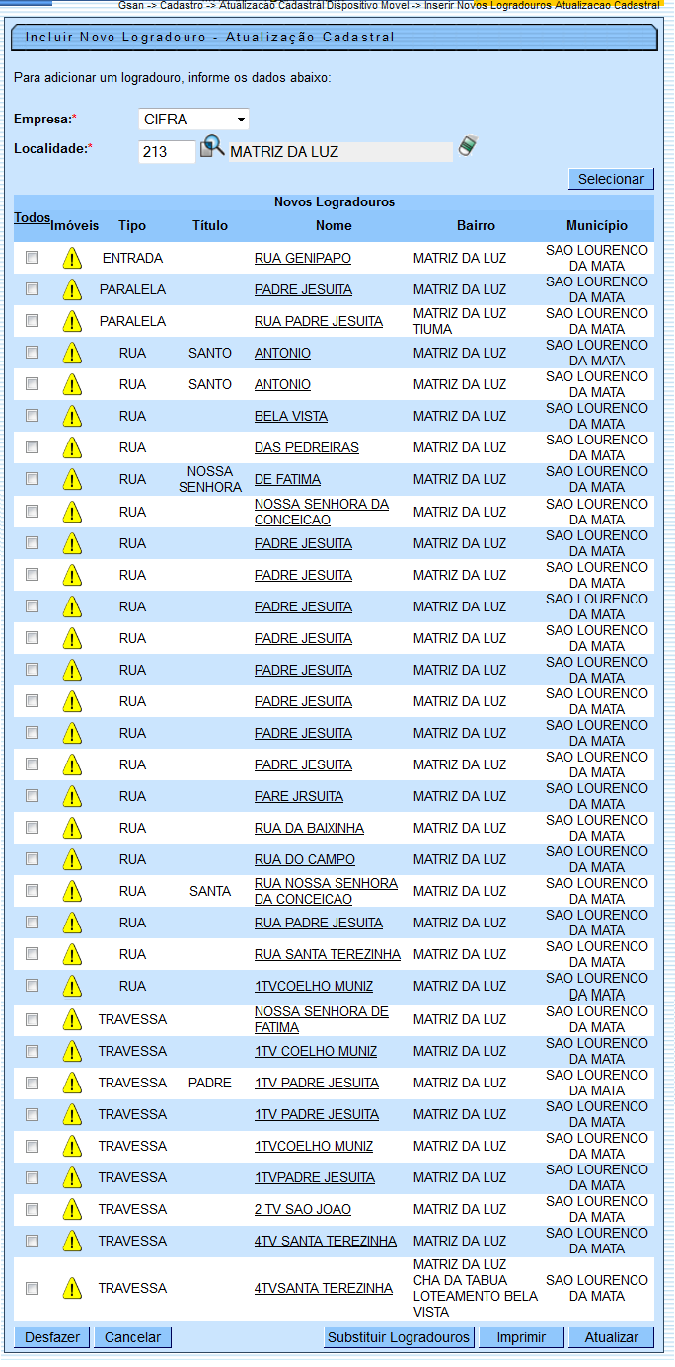Clear Localidade with the eraser icon
The width and height of the screenshot is (675, 1367).
coord(468,147)
